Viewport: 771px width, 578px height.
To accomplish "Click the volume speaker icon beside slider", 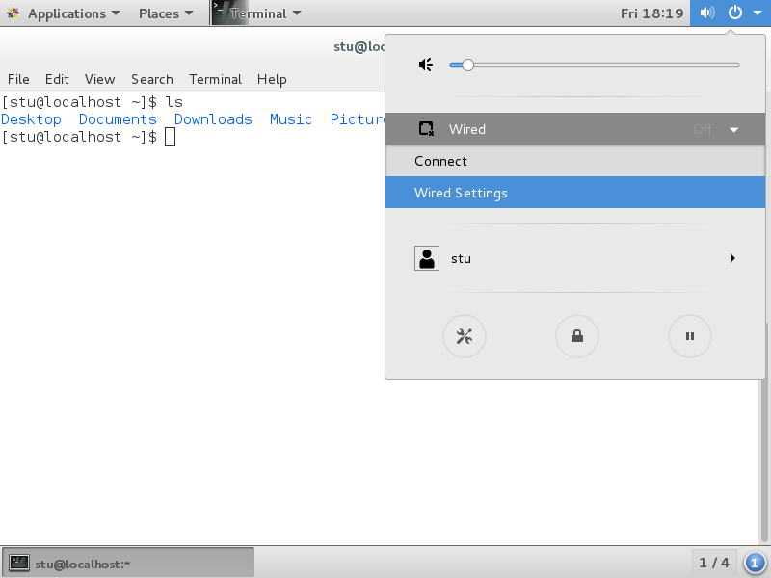I will coord(426,65).
